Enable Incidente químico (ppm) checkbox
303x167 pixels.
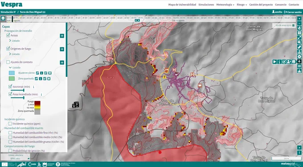click(x=10, y=124)
